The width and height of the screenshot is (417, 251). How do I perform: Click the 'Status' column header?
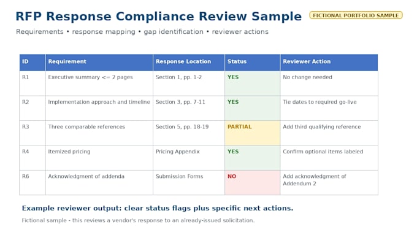click(253, 62)
